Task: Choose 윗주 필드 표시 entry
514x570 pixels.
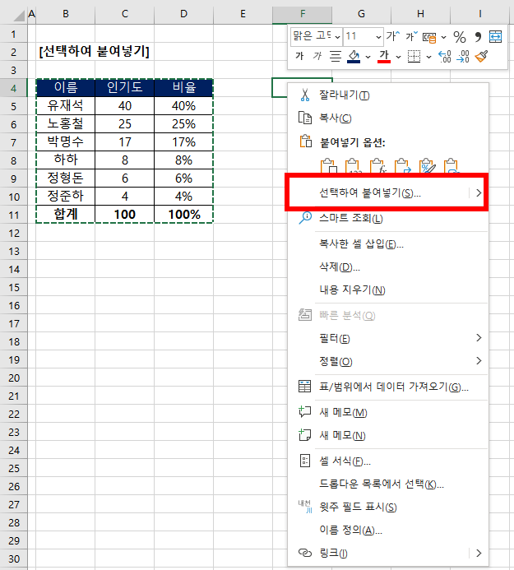Action: tap(388, 507)
